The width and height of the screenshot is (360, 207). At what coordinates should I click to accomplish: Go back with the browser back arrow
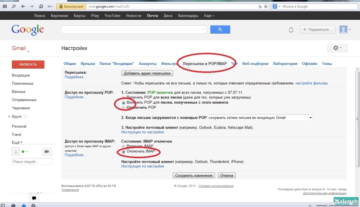click(23, 6)
